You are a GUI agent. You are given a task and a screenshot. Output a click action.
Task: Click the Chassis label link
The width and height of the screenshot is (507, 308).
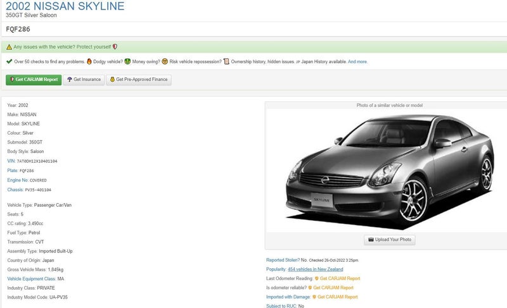click(15, 190)
